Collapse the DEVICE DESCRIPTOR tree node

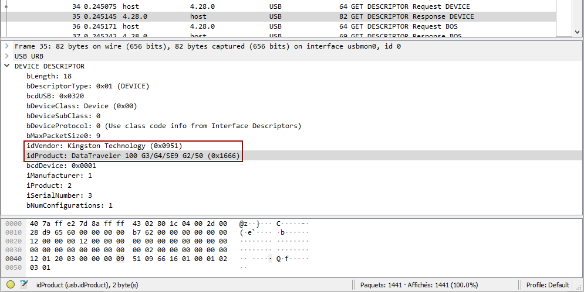click(7, 66)
